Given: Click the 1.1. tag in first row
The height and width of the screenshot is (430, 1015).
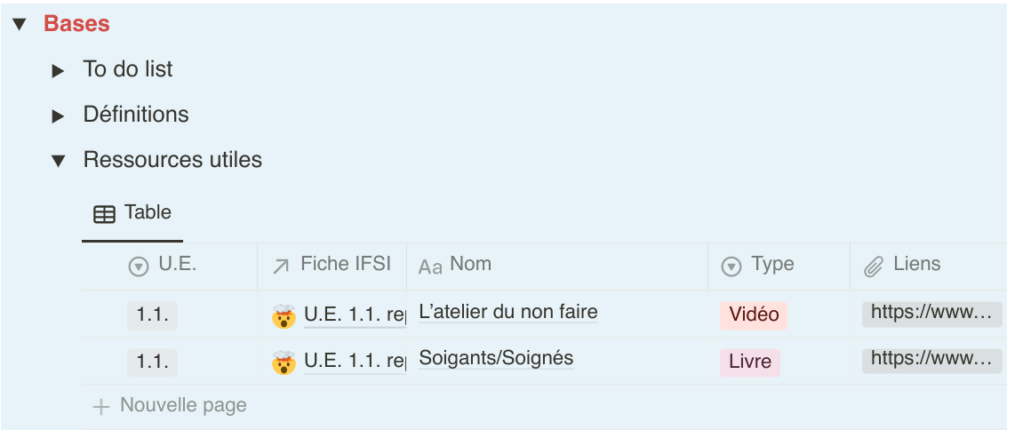Looking at the screenshot, I should [x=152, y=315].
